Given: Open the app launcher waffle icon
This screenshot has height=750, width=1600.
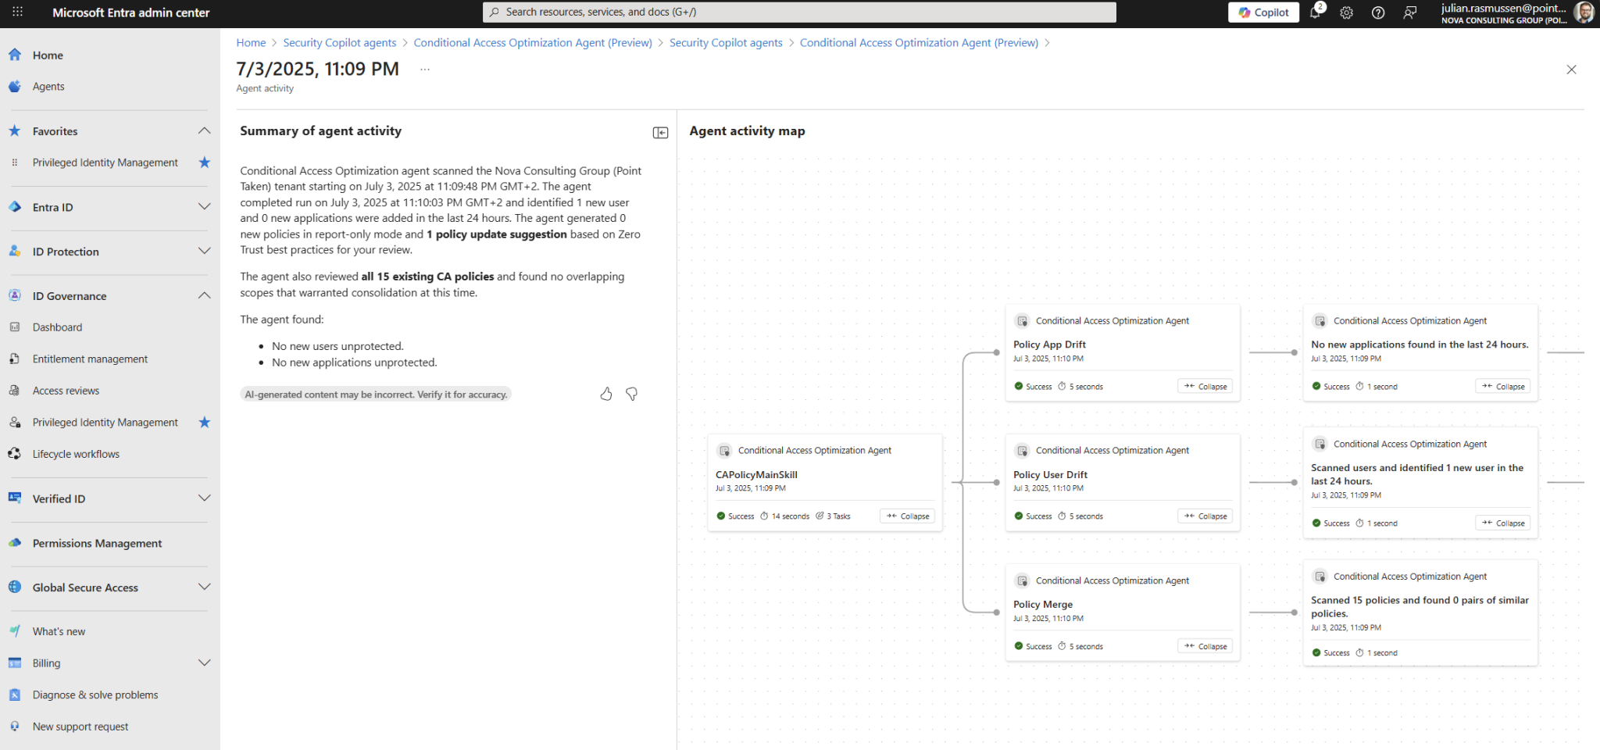Looking at the screenshot, I should click(x=16, y=12).
